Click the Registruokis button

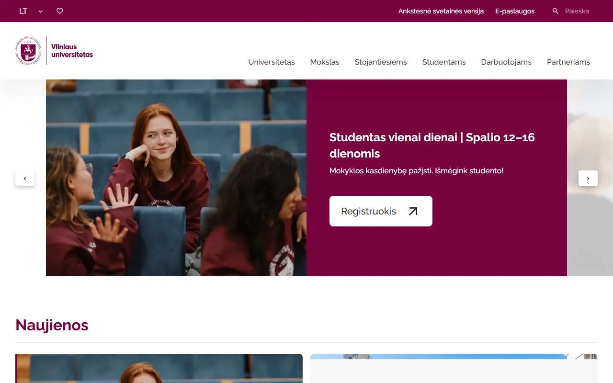coord(381,211)
